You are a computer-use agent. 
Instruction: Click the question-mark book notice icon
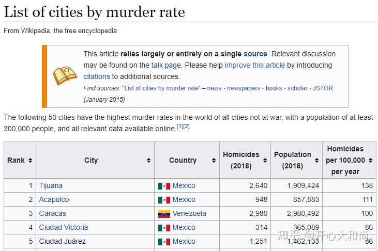(65, 76)
